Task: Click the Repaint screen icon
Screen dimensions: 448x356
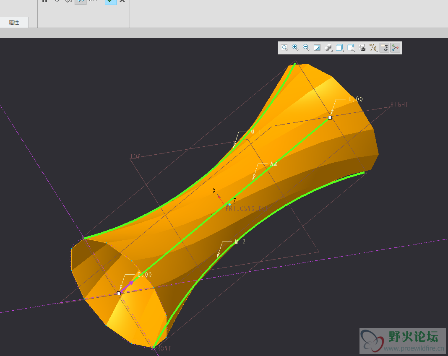Action: [317, 48]
